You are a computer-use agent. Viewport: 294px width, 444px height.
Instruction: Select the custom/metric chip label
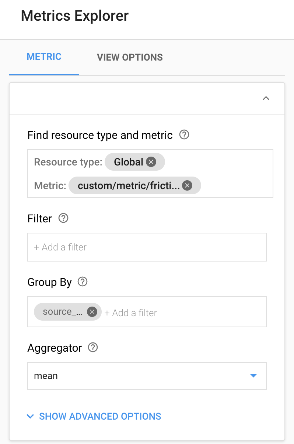(129, 185)
